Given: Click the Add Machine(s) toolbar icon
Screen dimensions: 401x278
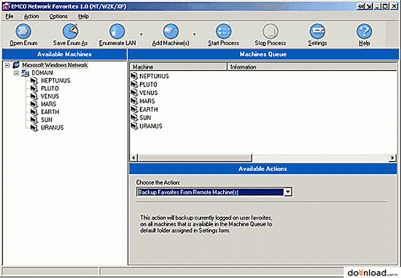Looking at the screenshot, I should [x=171, y=32].
